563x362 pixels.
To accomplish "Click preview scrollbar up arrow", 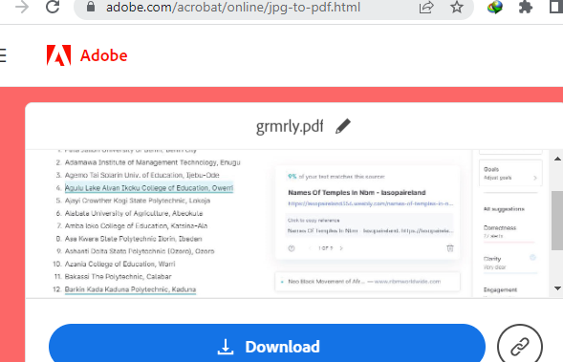I will point(557,159).
